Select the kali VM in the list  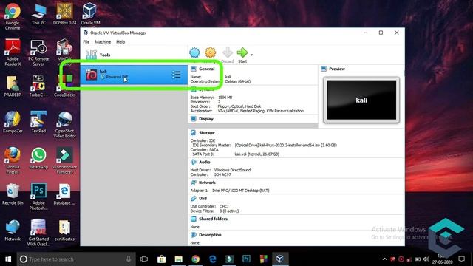(x=134, y=75)
